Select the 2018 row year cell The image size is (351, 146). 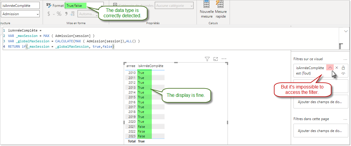[132, 112]
